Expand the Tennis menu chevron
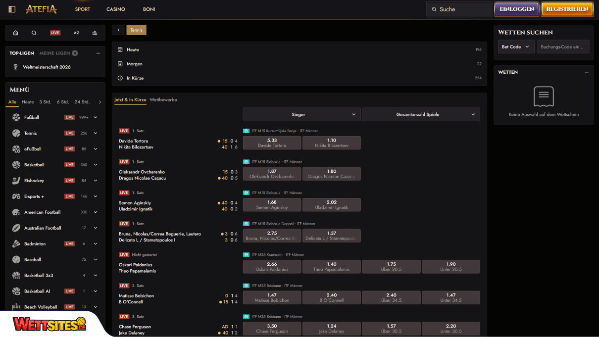 click(x=96, y=133)
